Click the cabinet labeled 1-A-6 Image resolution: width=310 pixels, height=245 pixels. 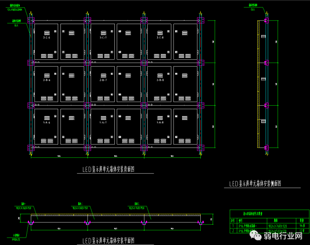pyautogui.click(x=46, y=126)
